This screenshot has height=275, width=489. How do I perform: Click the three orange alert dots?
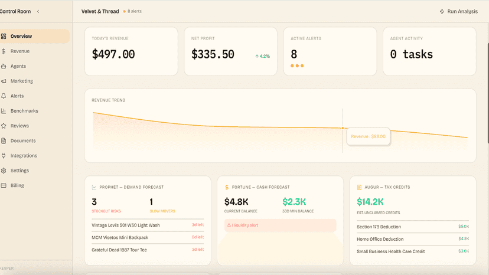297,66
